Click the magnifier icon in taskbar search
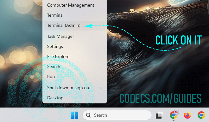Viewport: 209px width, 122px height. (88, 115)
